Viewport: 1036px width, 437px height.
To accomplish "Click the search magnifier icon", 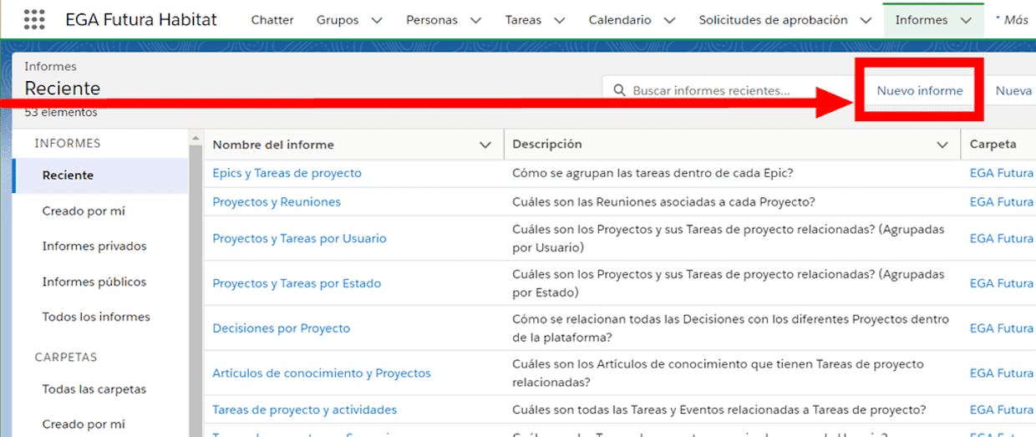I will point(619,90).
